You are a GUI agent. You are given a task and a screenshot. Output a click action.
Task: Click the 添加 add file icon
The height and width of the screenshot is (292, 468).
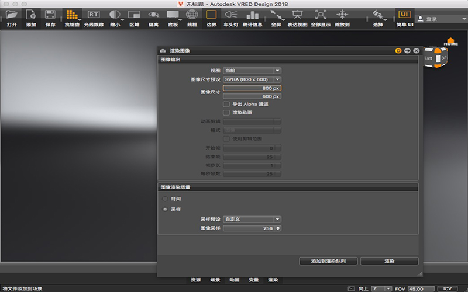(31, 15)
